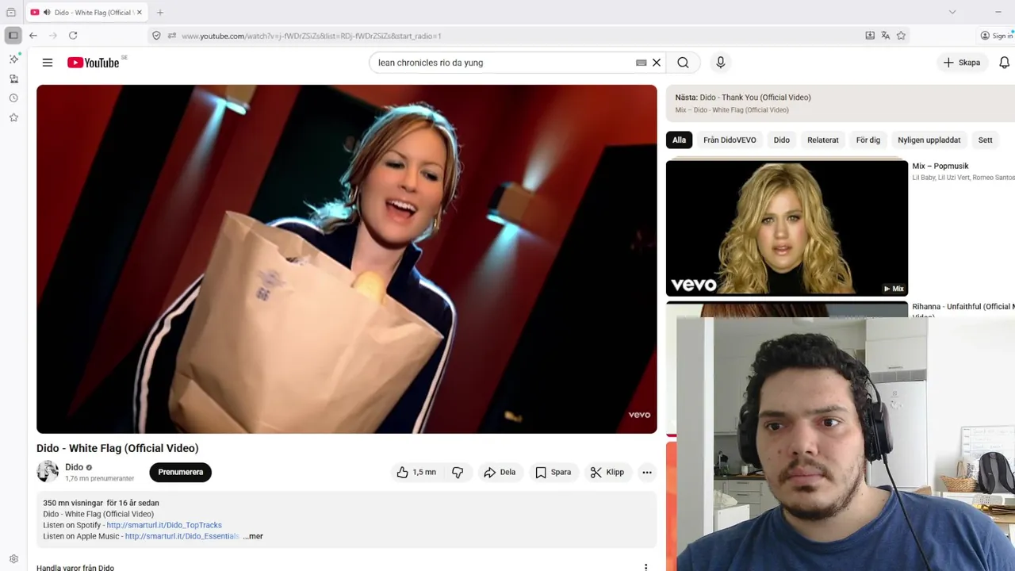Click inside the YouTube search field
This screenshot has height=571, width=1015.
[x=504, y=63]
